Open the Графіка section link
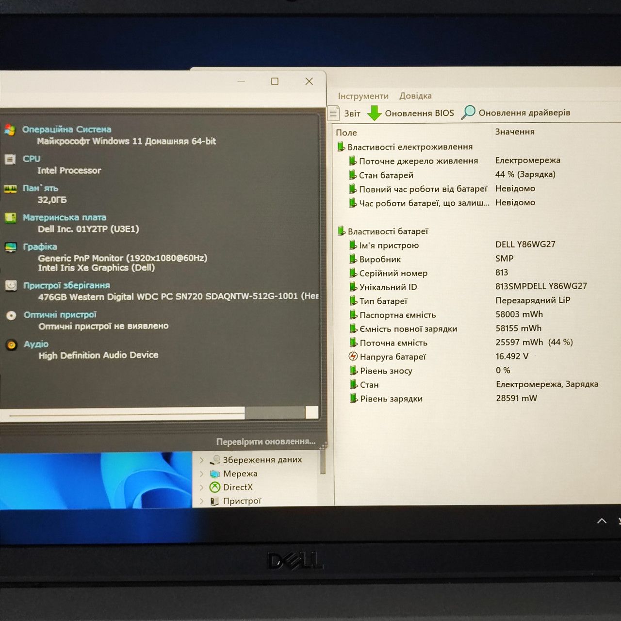This screenshot has height=621, width=621. point(40,247)
